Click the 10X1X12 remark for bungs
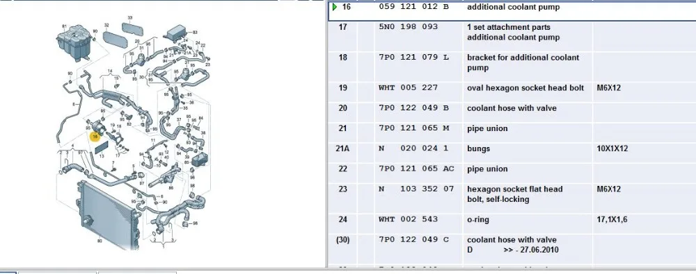Viewport: 696px width, 274px height. point(612,148)
